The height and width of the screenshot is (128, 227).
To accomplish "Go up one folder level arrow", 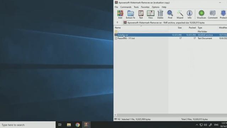I will point(117,23).
